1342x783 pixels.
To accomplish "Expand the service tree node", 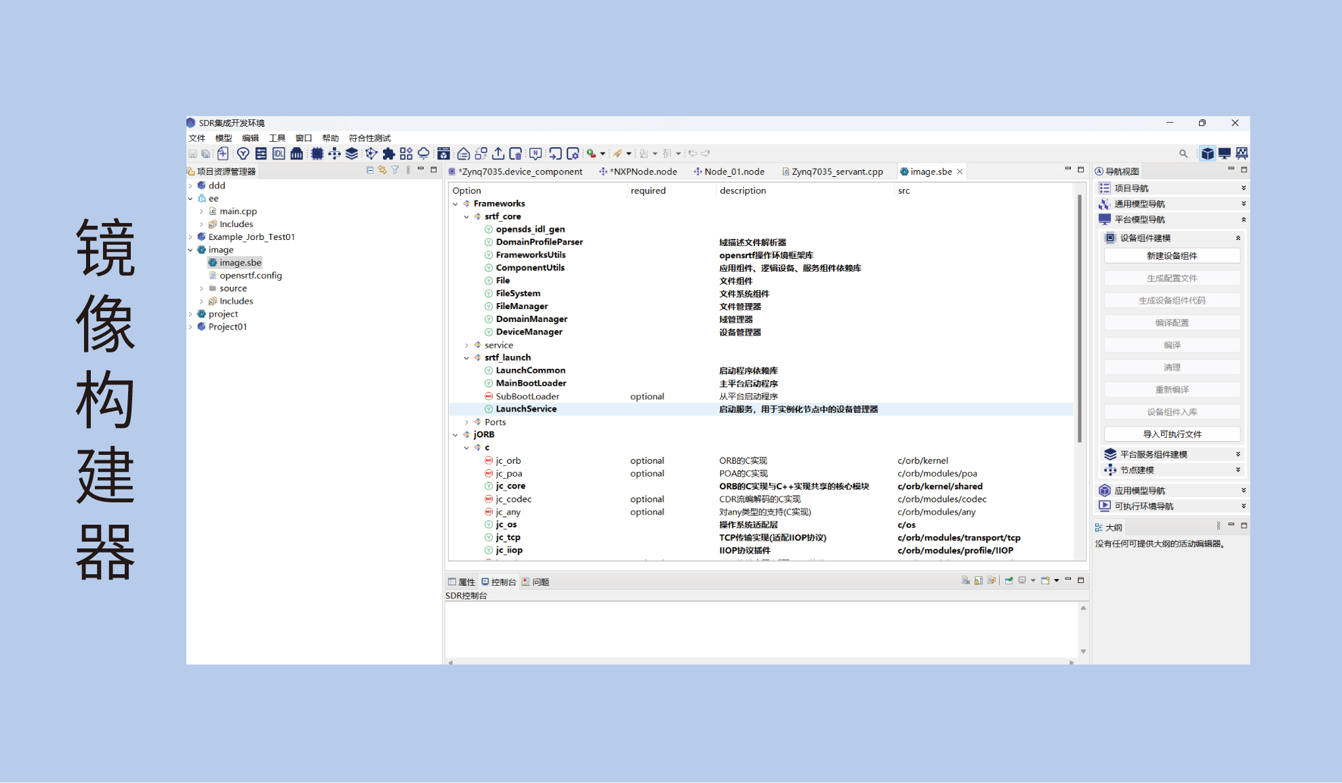I will (x=466, y=345).
